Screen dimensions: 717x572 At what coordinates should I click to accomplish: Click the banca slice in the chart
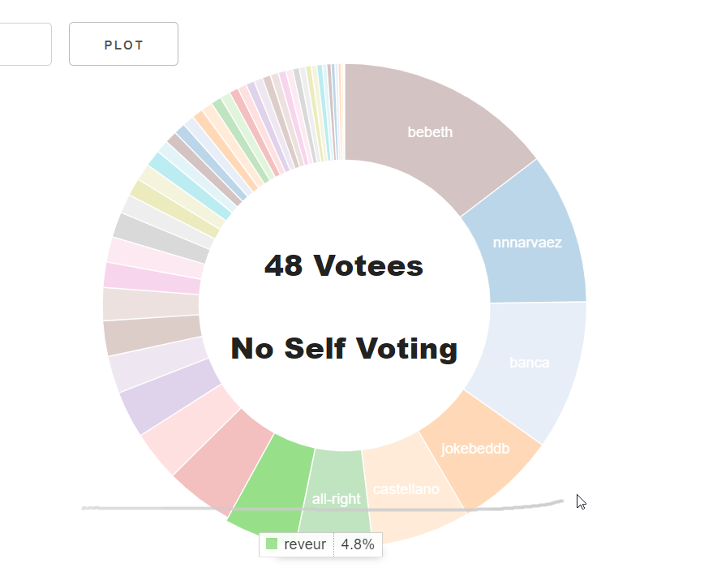click(x=530, y=363)
